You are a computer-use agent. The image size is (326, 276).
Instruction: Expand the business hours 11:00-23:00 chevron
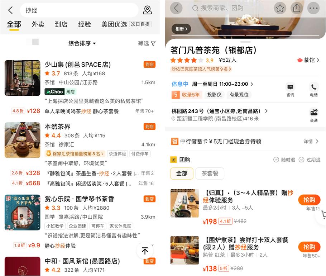[252, 84]
